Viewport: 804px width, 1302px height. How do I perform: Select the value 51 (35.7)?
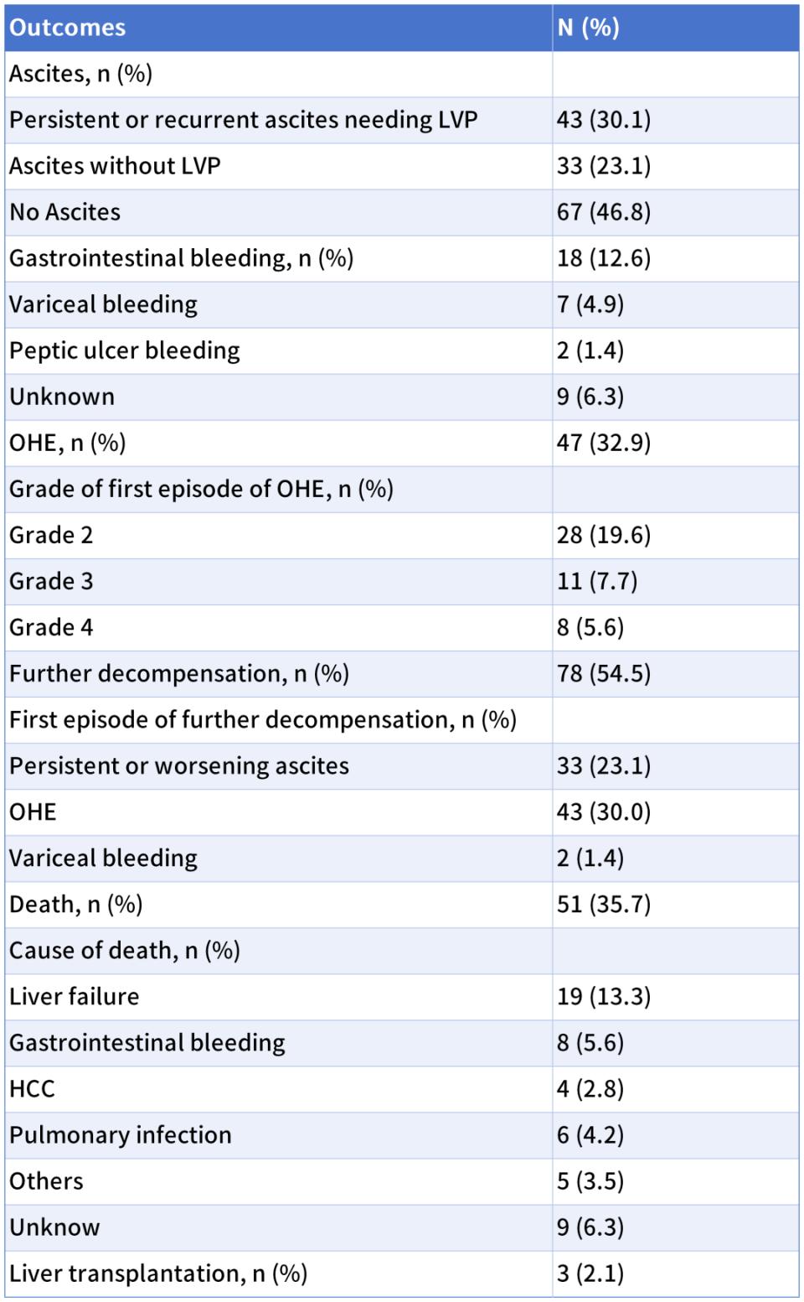[x=604, y=904]
